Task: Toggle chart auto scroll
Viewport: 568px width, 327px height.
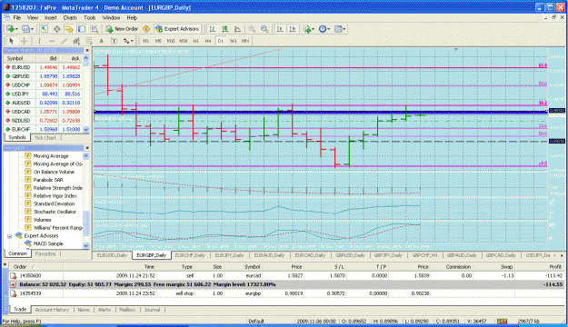Action: click(x=280, y=29)
